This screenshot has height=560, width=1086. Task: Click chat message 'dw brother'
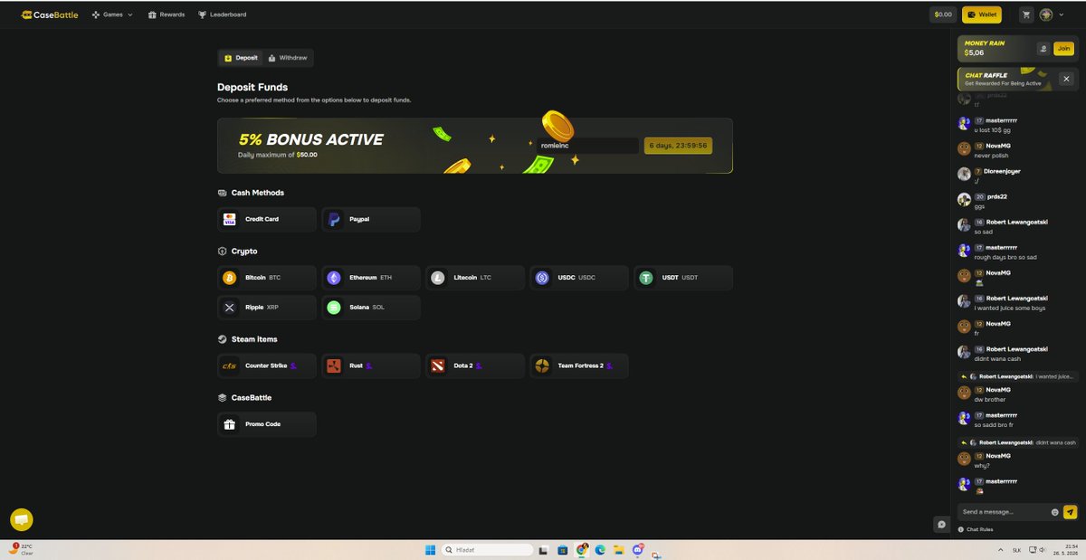pos(990,399)
